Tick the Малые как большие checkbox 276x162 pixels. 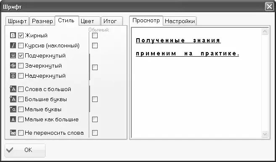tap(21, 120)
